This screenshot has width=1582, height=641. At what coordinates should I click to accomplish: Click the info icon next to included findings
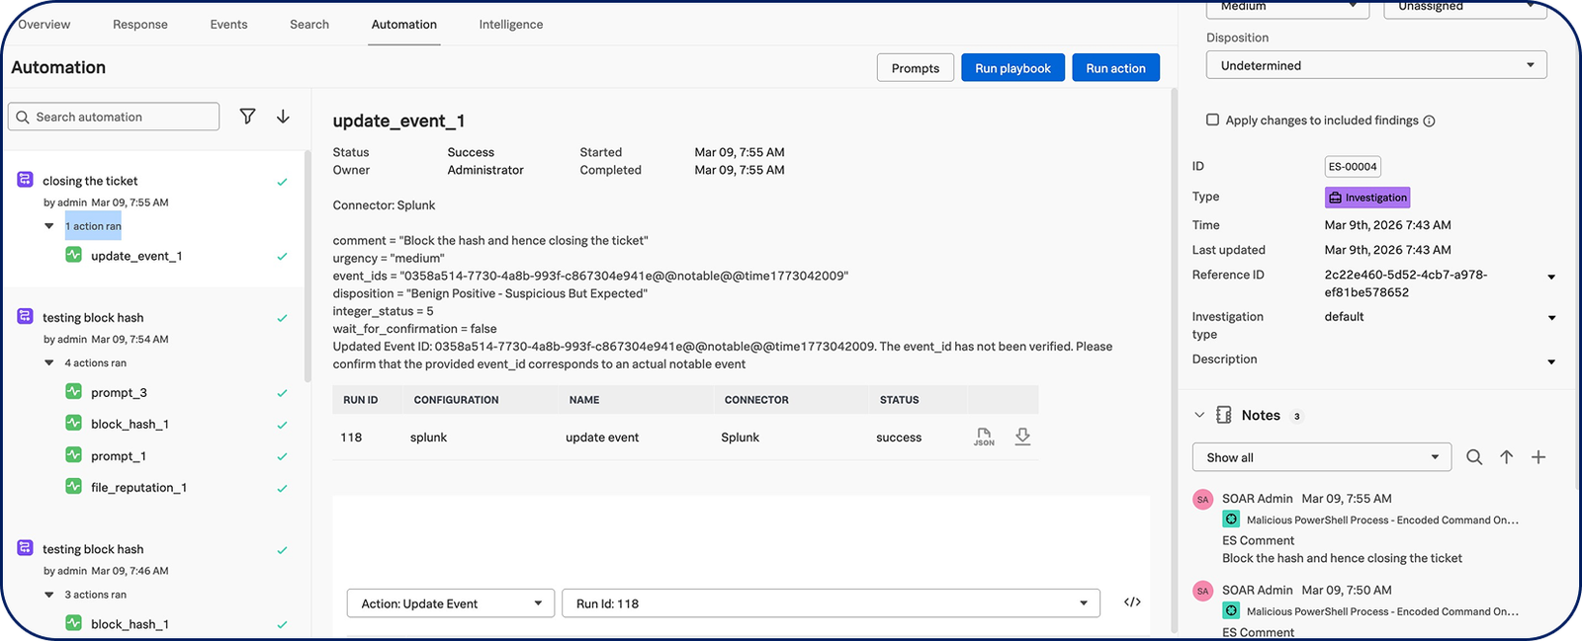point(1429,120)
